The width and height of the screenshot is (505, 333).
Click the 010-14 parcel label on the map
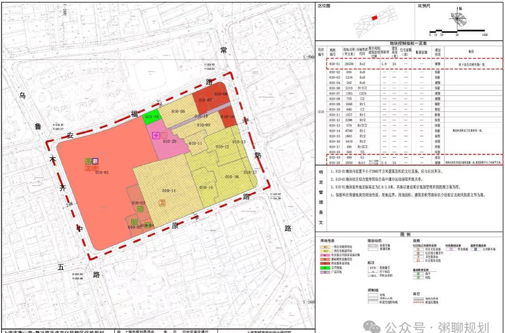[x=169, y=190]
